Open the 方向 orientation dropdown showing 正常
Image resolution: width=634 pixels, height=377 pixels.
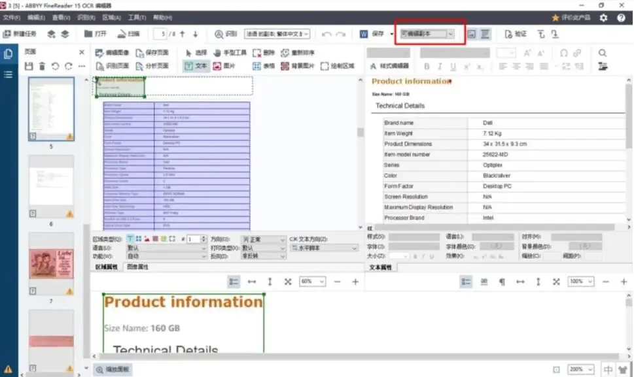(264, 239)
